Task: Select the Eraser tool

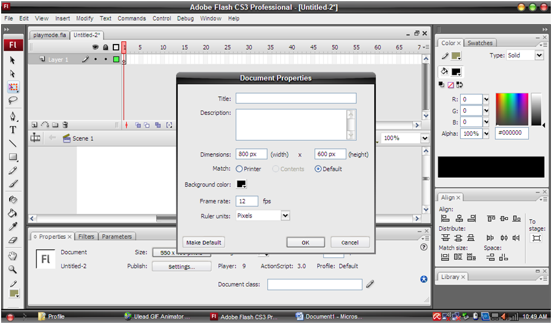Action: [12, 240]
